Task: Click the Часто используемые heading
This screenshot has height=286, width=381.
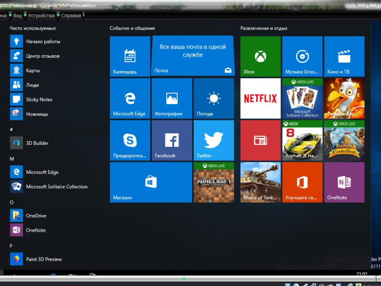Action: [x=32, y=28]
